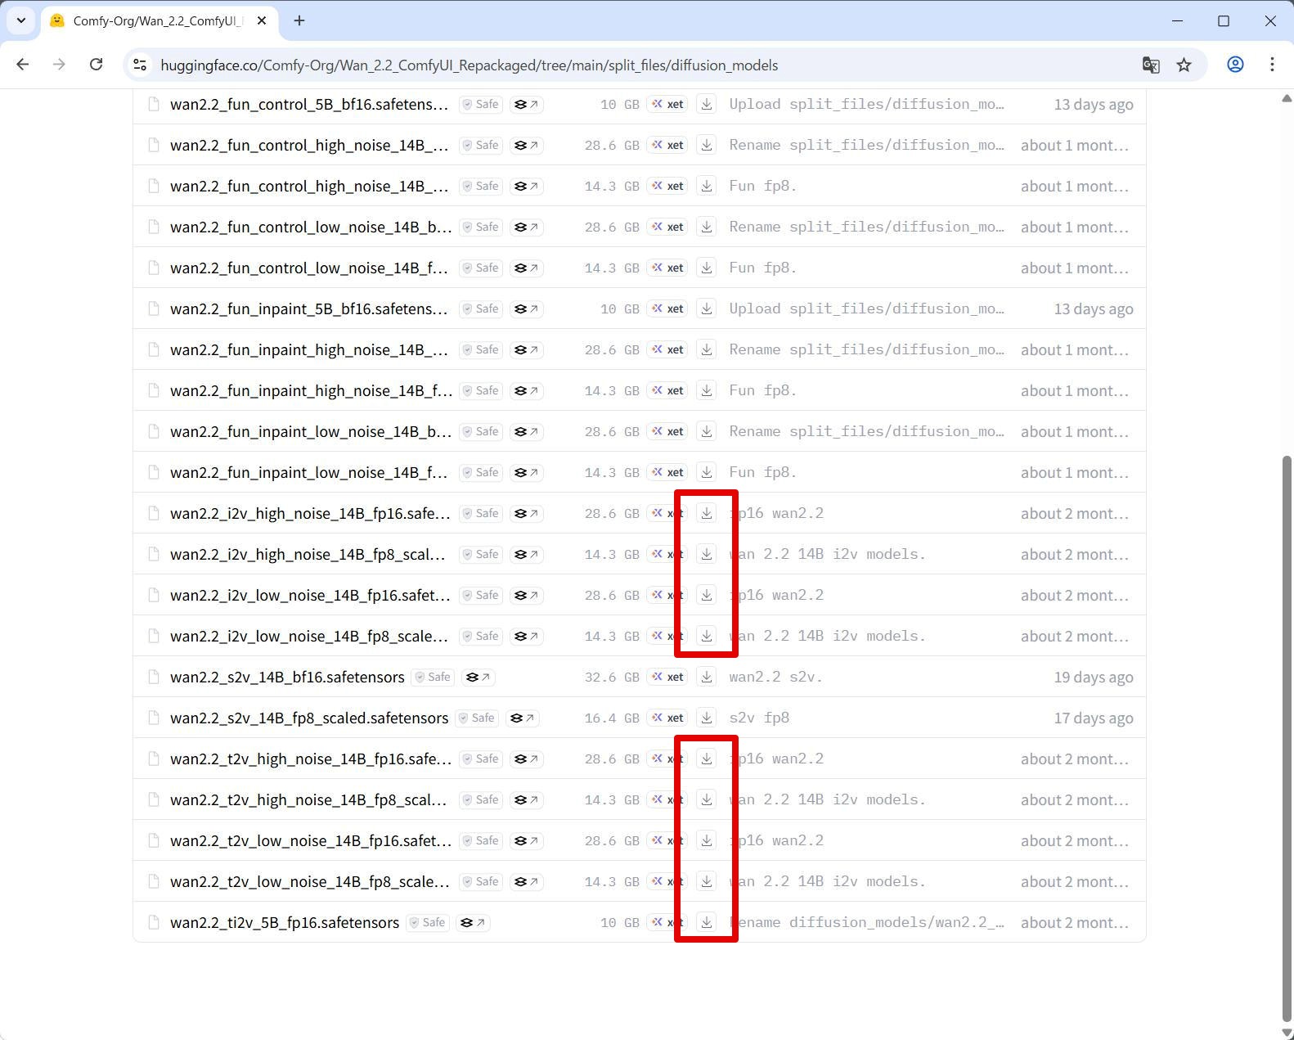Download wan2.2_t2v_low_noise_14B_fp16 file
This screenshot has height=1040, width=1294.
pos(707,840)
